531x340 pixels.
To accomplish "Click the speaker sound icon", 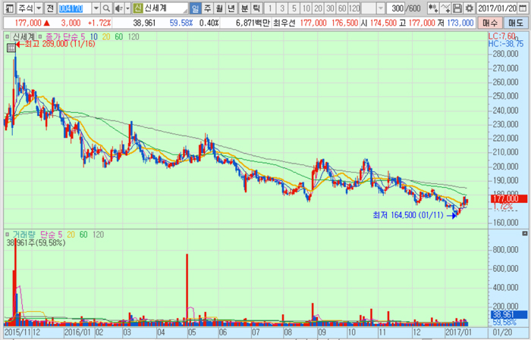I will click(117, 8).
